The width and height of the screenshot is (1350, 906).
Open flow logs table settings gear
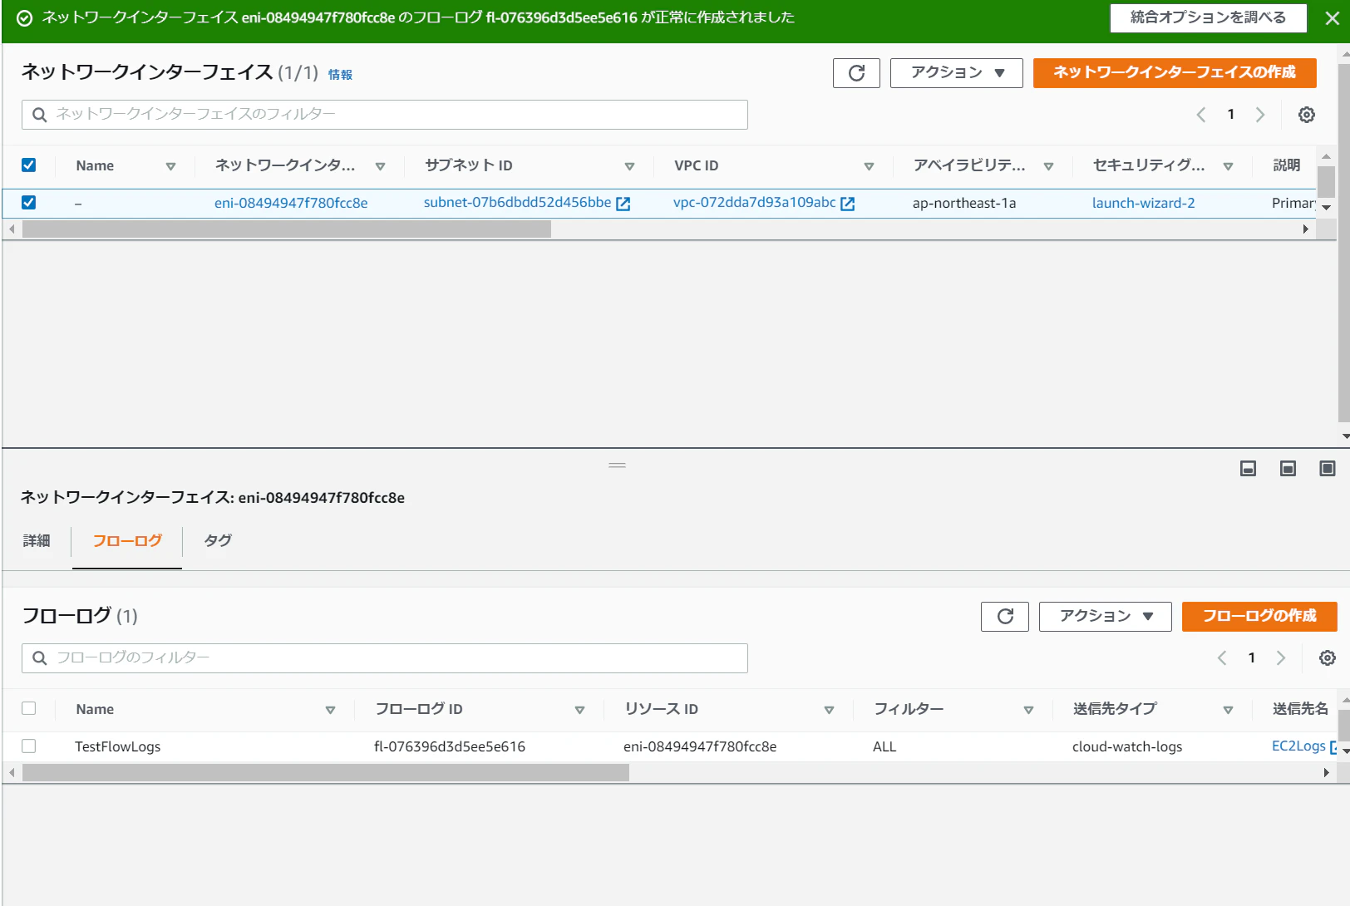point(1328,658)
